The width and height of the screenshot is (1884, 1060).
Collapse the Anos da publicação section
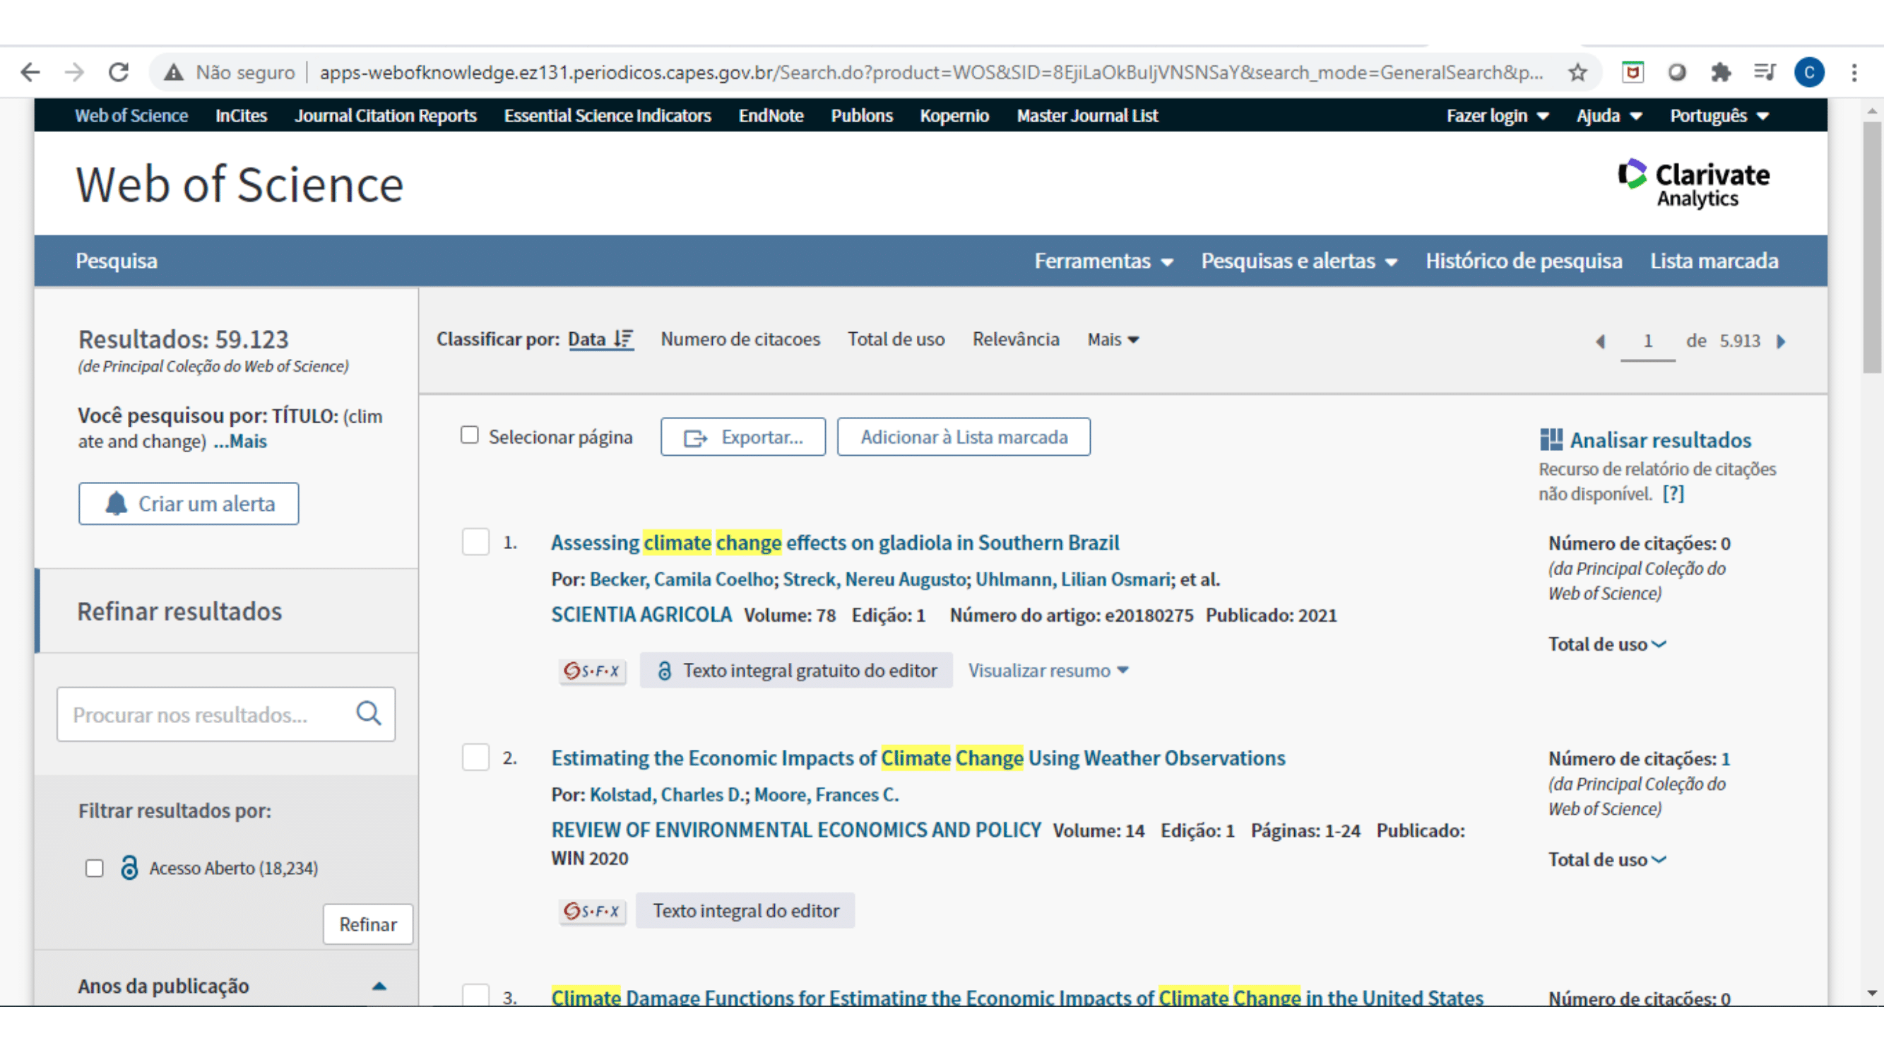point(379,985)
